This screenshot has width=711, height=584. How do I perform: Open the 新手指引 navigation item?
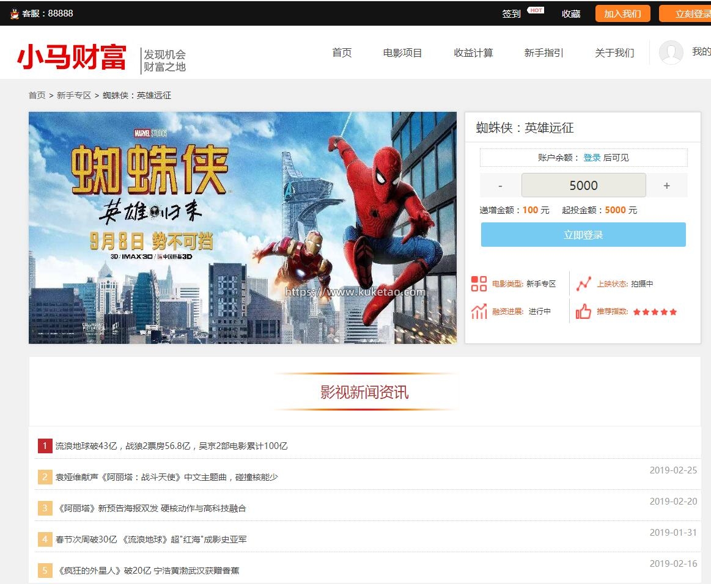543,53
